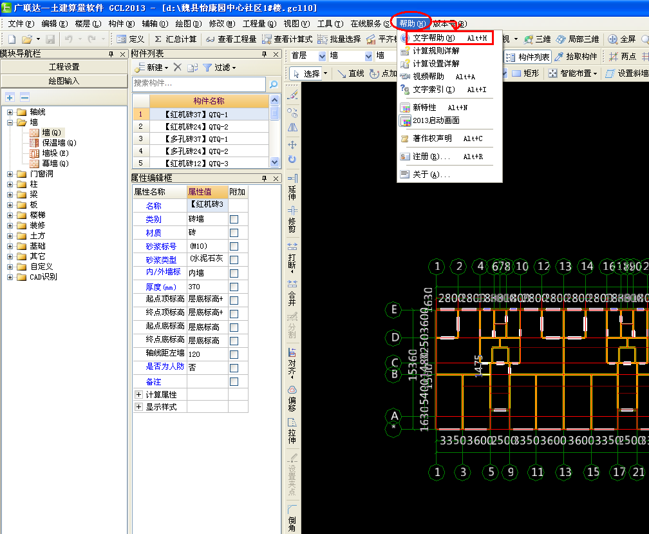
Task: Toggle the 内/外墙标 附加 checkbox
Action: coord(234,273)
